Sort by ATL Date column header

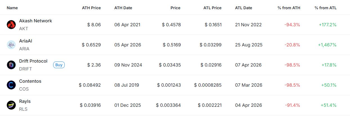(x=244, y=8)
